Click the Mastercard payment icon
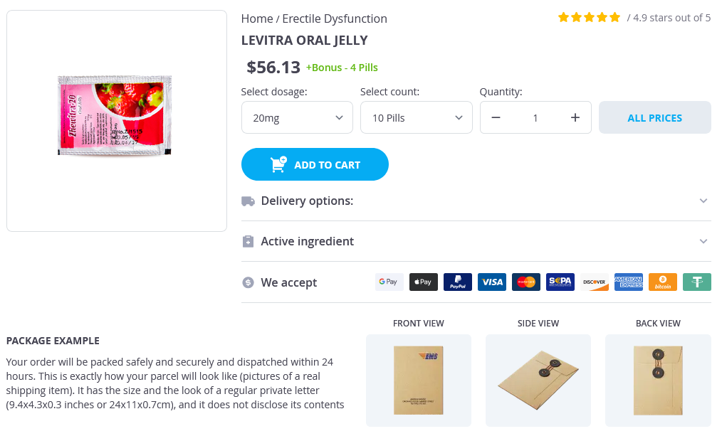This screenshot has width=722, height=436. point(526,282)
